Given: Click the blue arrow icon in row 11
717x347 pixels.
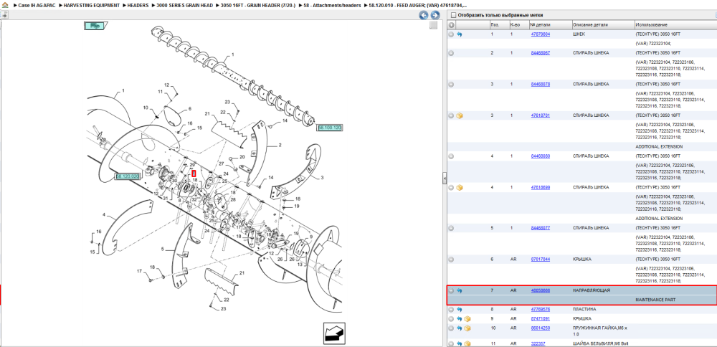Looking at the screenshot, I should tap(459, 343).
